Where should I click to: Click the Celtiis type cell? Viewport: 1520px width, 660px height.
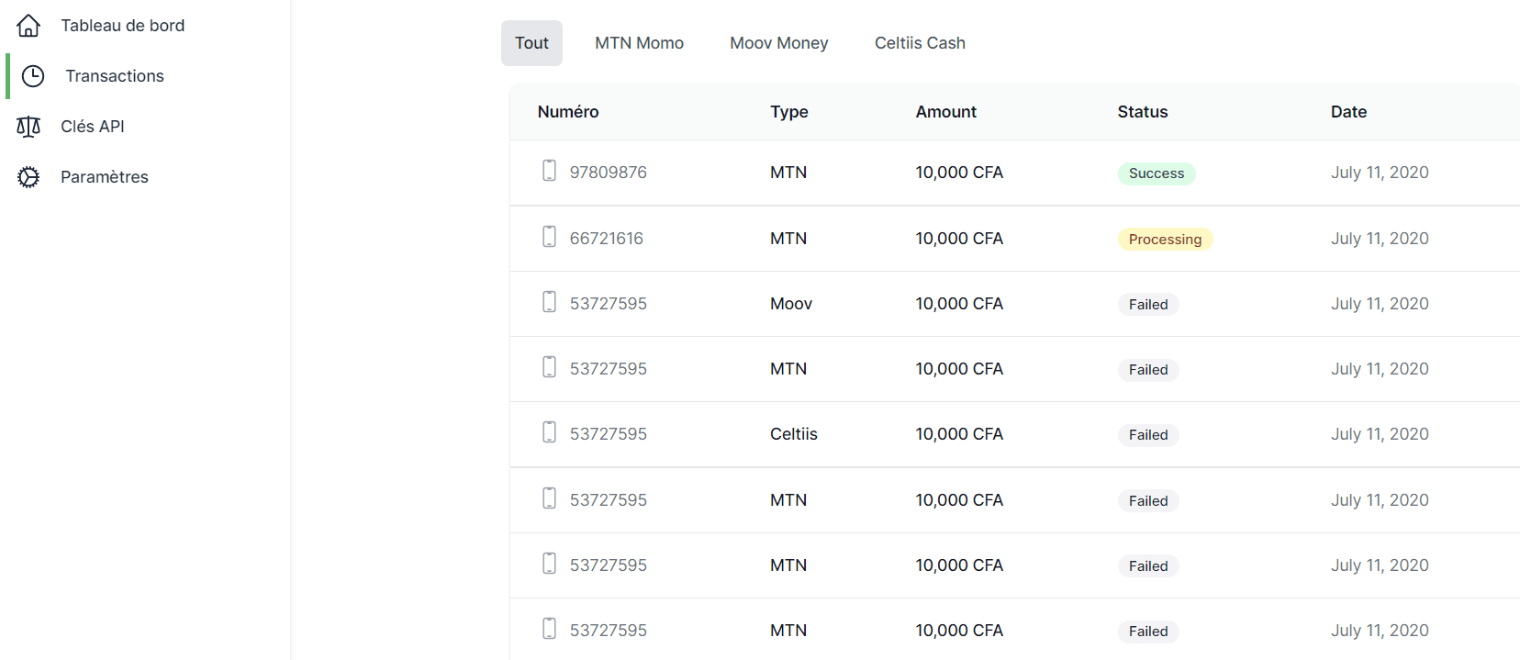pyautogui.click(x=794, y=434)
